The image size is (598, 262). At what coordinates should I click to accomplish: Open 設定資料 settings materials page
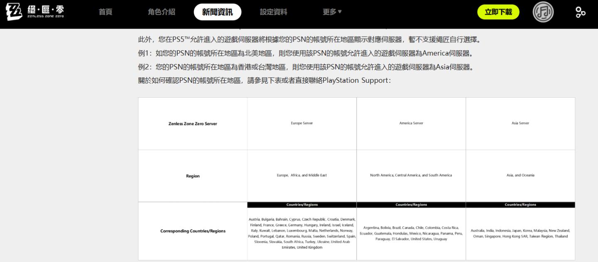(x=274, y=12)
